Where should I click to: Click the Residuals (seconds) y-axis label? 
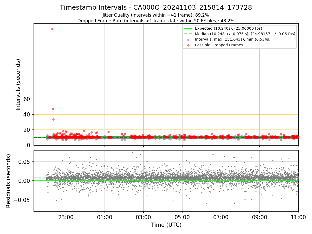[9, 181]
